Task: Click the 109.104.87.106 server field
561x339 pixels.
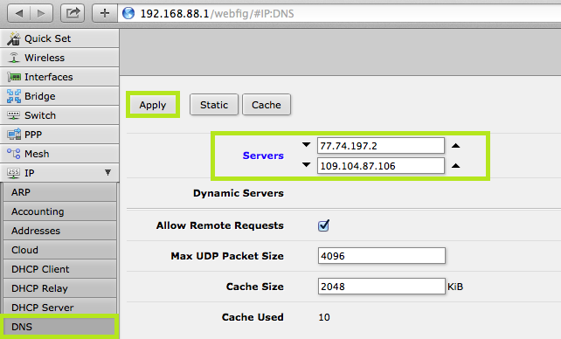Action: (381, 166)
